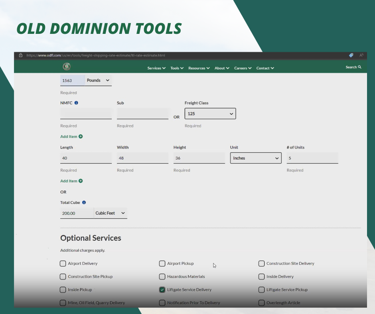Click the # of Units field
The width and height of the screenshot is (375, 314).
(312, 158)
